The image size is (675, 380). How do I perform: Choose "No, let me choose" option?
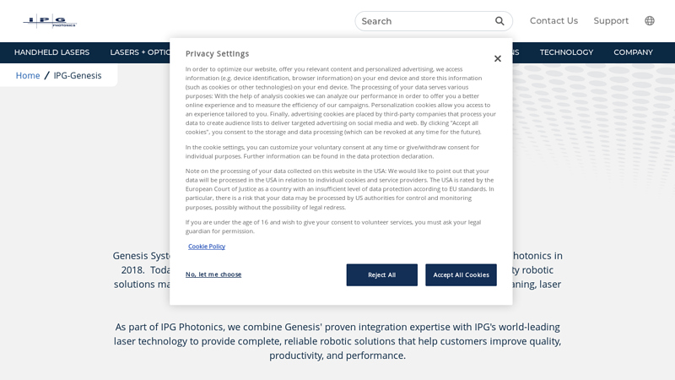coord(213,274)
